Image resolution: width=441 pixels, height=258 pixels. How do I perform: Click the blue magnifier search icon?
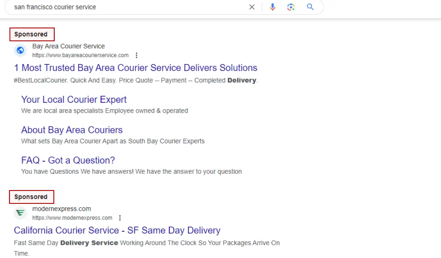(310, 7)
